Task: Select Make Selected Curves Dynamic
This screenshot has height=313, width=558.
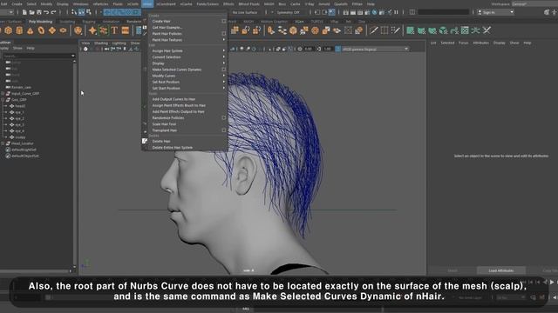Action: tap(176, 70)
